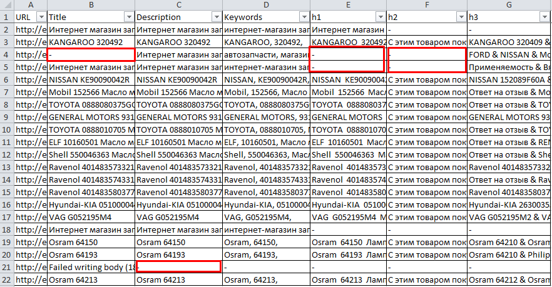
Task: Select column D by its header letter
Action: click(x=266, y=5)
